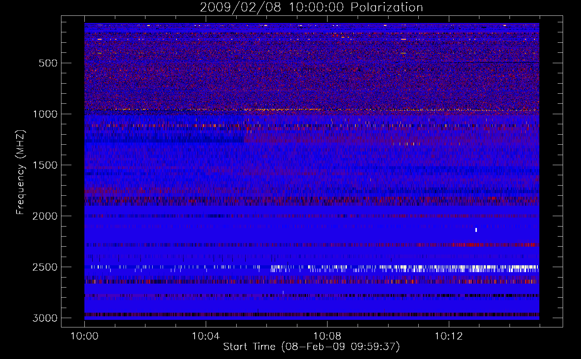Viewport: 581px width, 359px height.
Task: Click the 'Frequency (MHZ)' axis label
Action: point(20,172)
